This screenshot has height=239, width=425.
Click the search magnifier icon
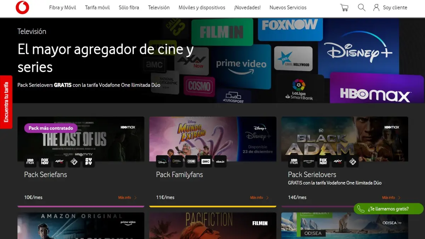(361, 7)
